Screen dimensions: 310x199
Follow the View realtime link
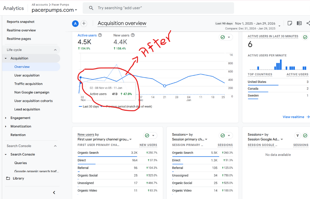[x=293, y=117]
